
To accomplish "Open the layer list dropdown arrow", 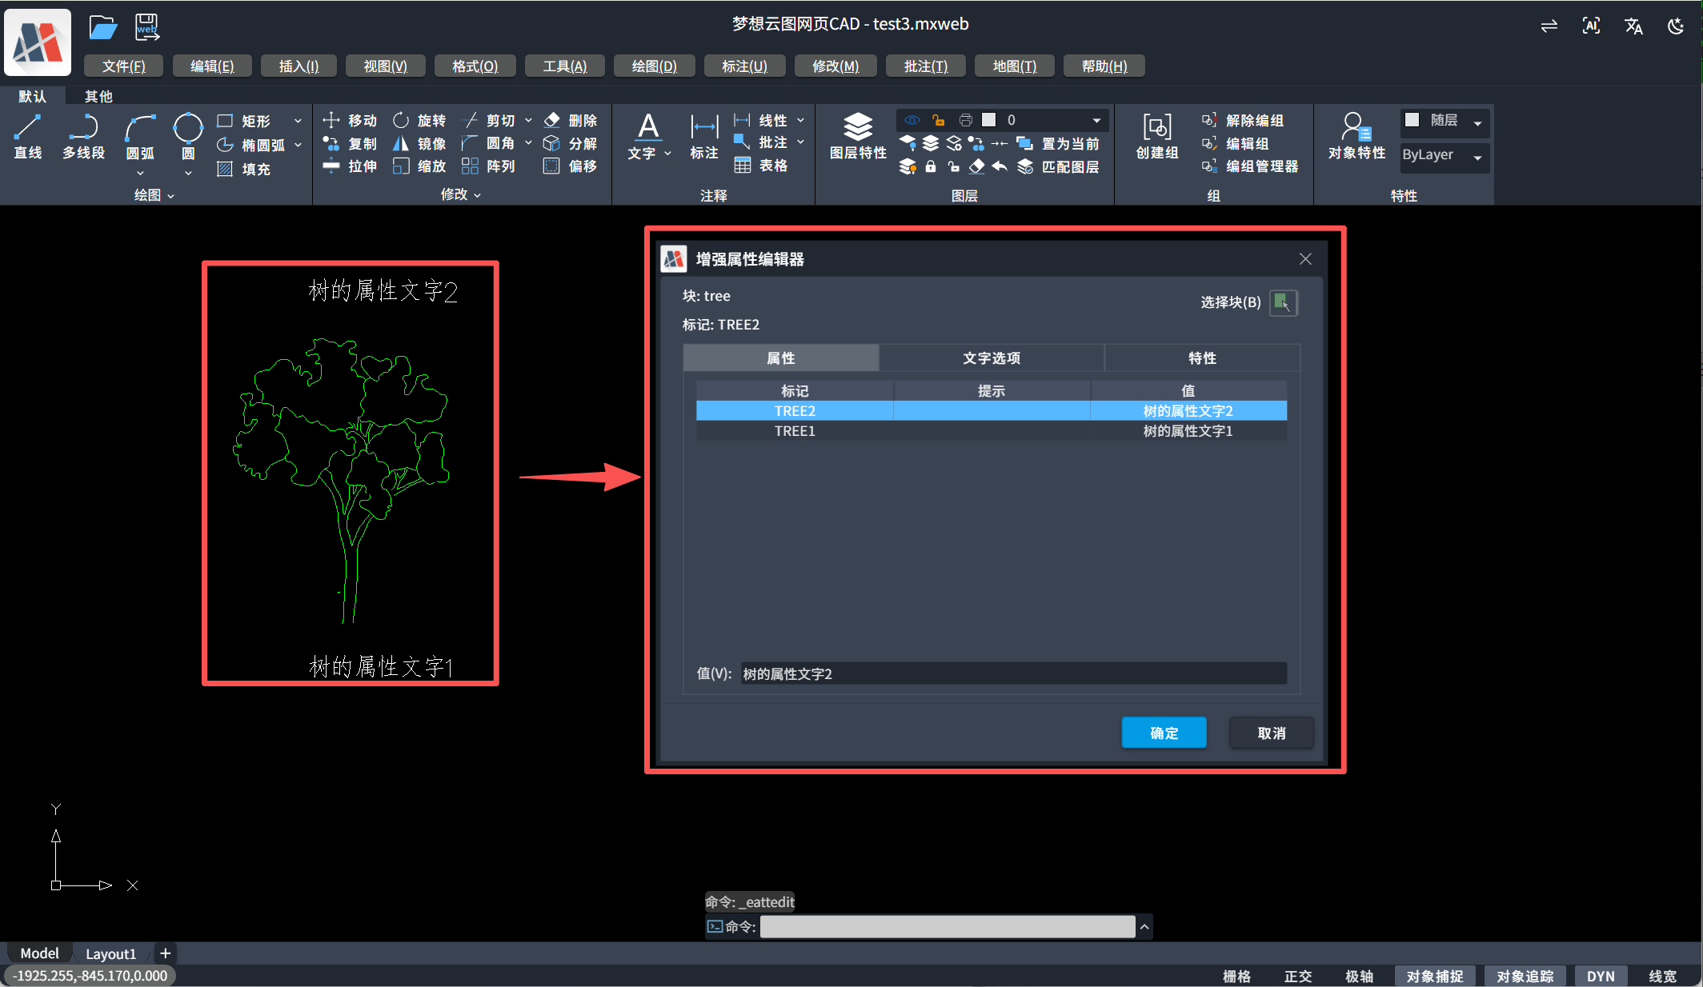I will tap(1096, 120).
